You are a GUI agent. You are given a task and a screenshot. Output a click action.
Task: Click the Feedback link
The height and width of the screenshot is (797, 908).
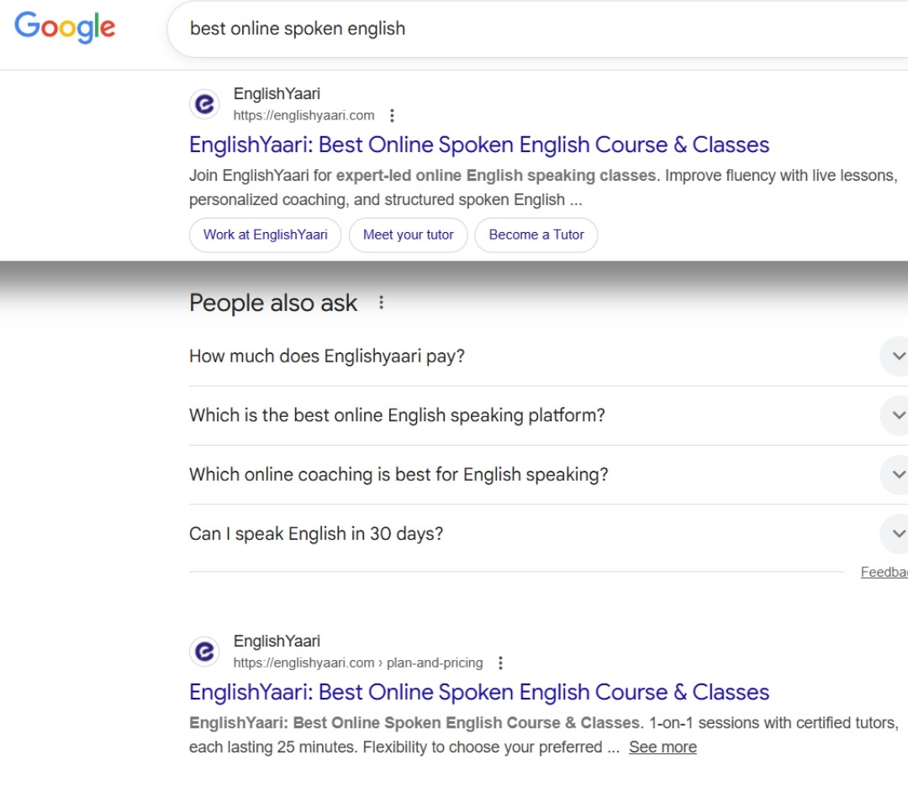pyautogui.click(x=884, y=573)
